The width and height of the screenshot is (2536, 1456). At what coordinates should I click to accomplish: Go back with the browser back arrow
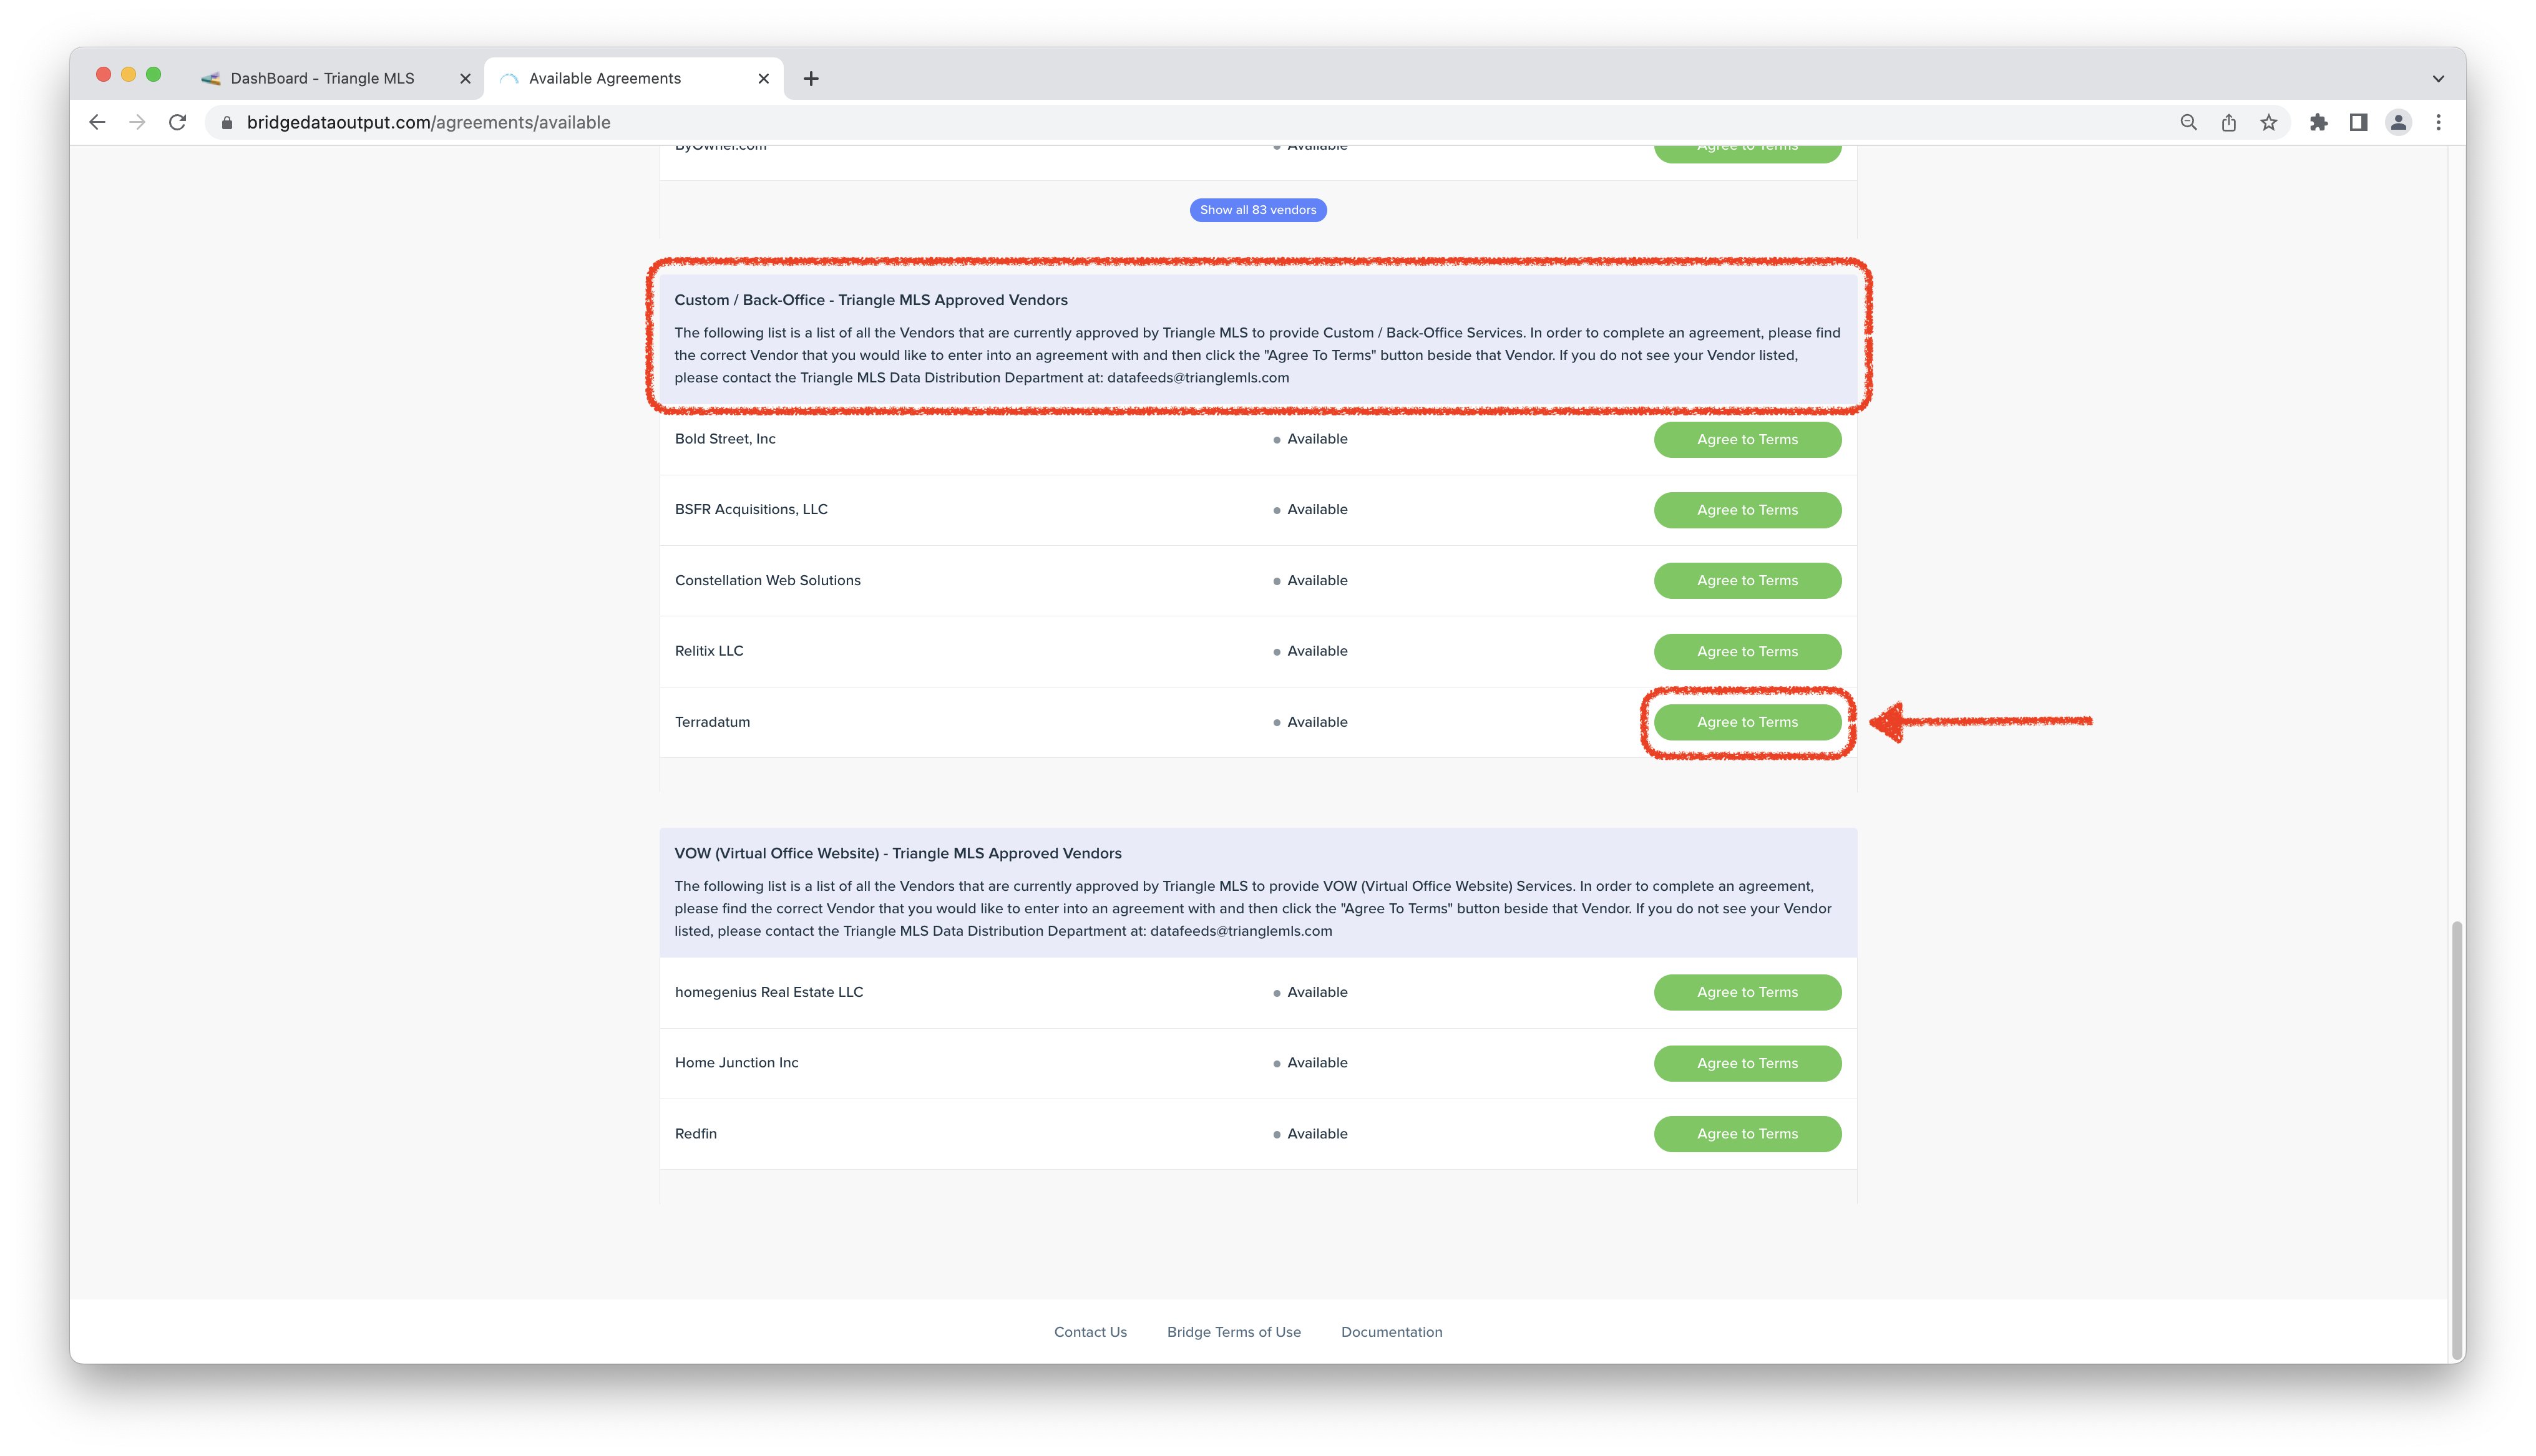[97, 122]
